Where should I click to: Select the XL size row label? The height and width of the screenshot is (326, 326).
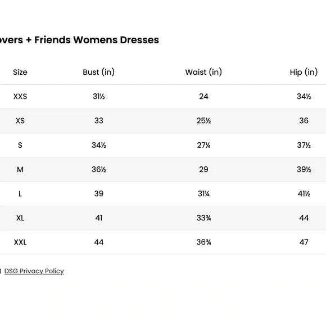tap(20, 218)
